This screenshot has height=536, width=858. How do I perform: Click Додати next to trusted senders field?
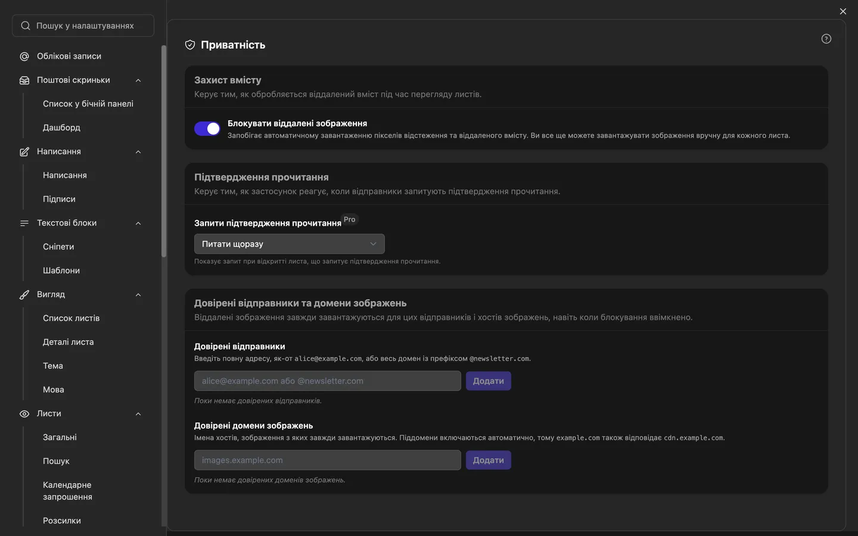(x=489, y=381)
